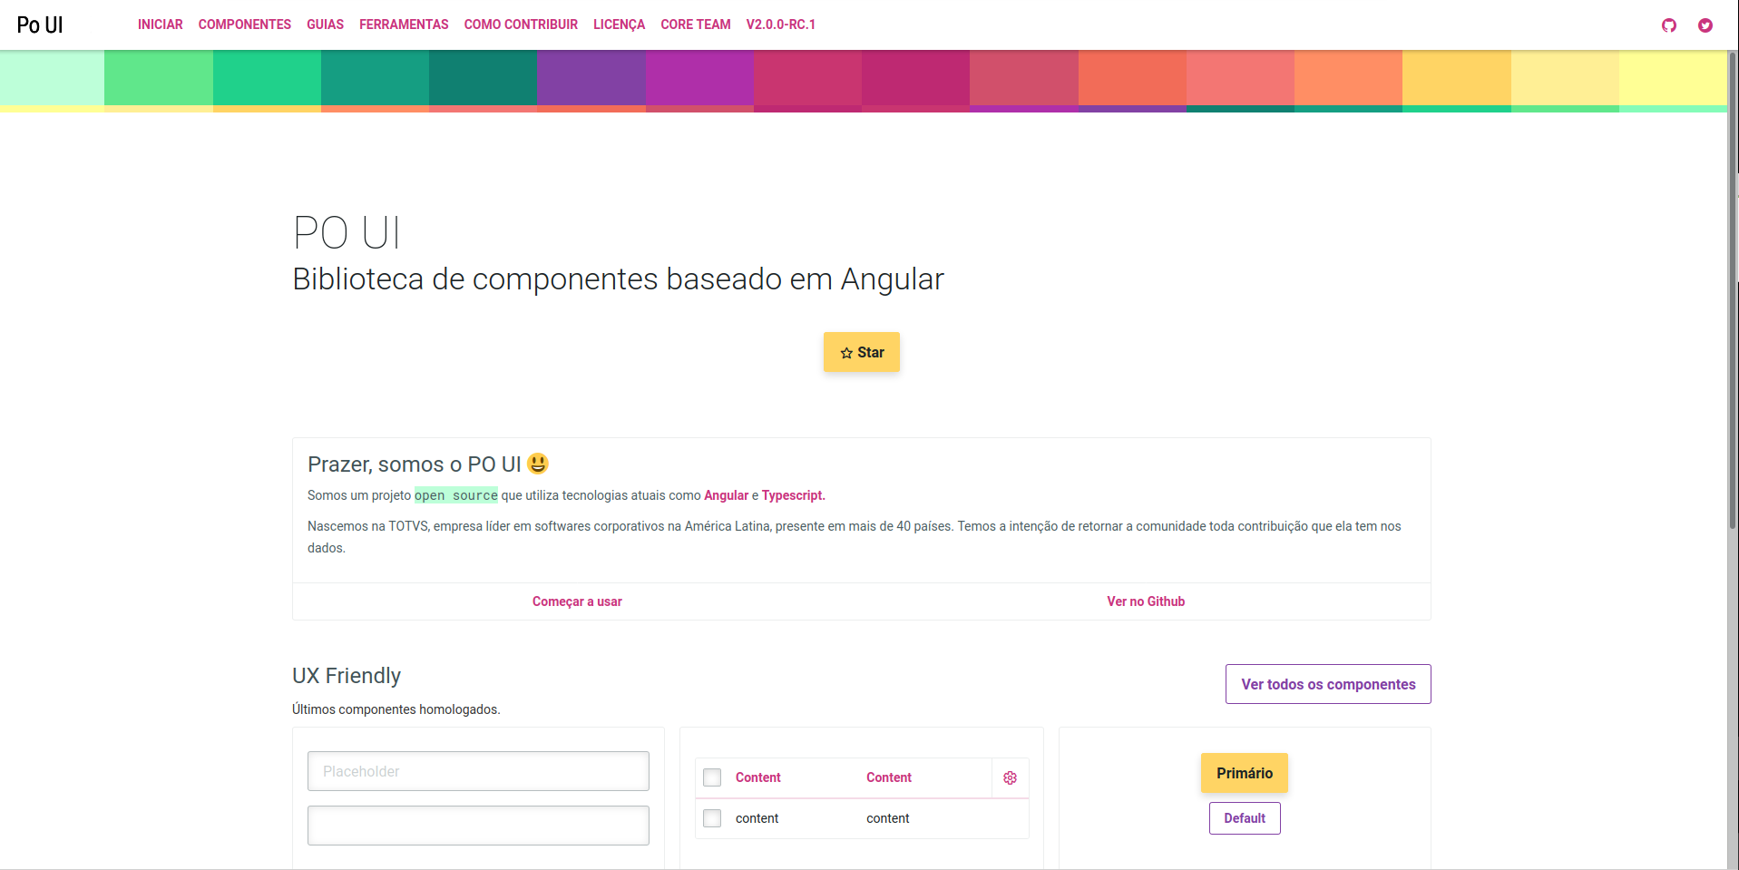Screen dimensions: 1739x870
Task: Open table column settings gear icon
Action: (x=1010, y=777)
